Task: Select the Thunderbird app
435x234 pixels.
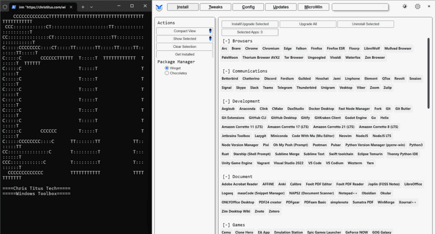Action: (x=306, y=88)
